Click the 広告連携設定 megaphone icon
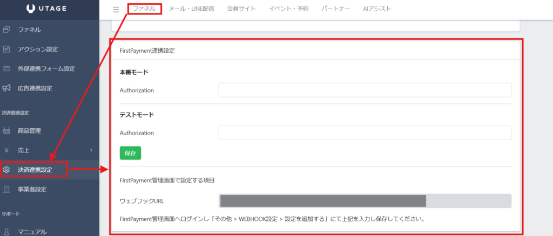 click(x=6, y=88)
